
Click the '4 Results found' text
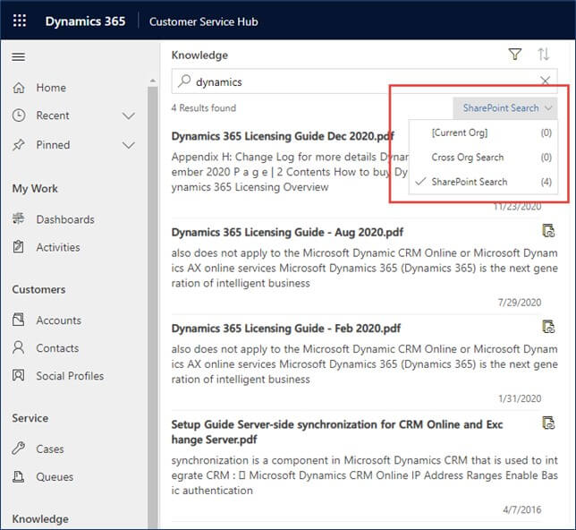click(204, 107)
